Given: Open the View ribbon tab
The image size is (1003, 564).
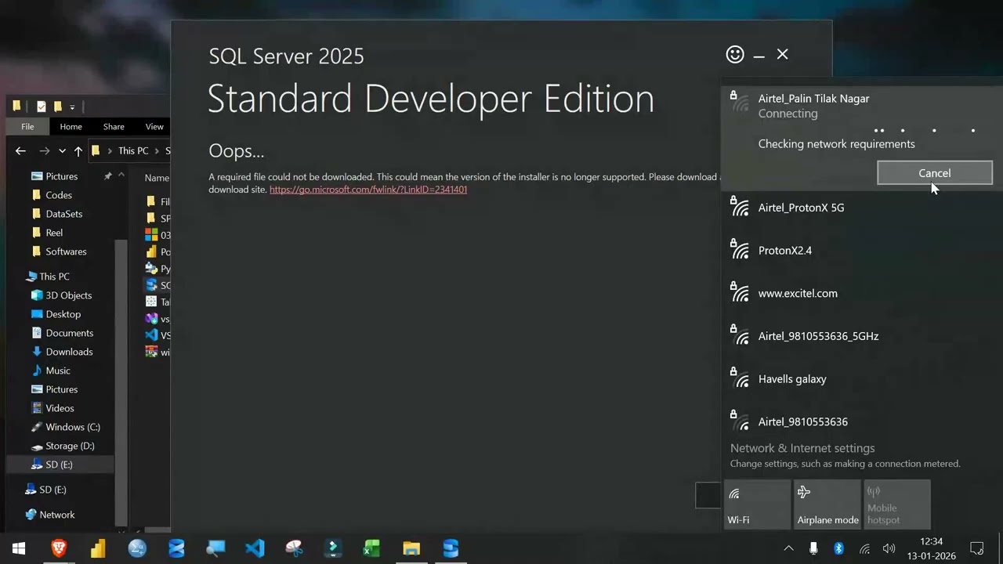Looking at the screenshot, I should (x=154, y=126).
